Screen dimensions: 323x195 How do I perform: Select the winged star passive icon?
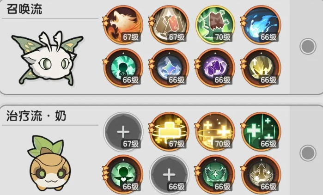(x=215, y=175)
